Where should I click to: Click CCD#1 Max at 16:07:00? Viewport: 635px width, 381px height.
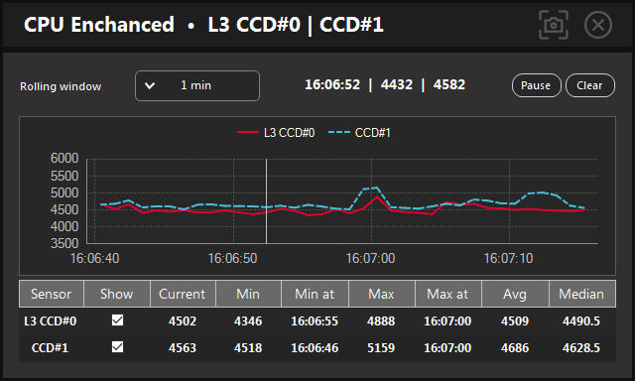point(447,348)
